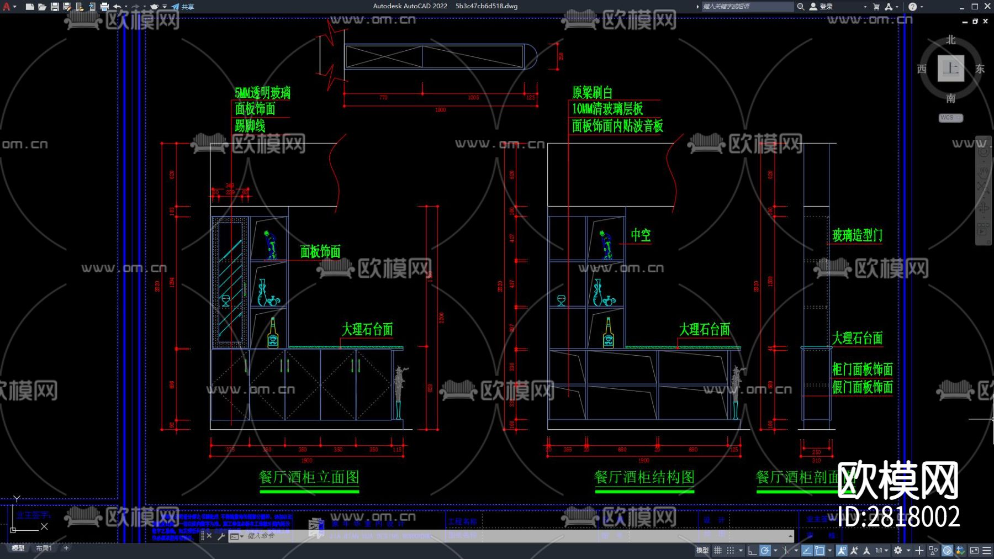Toggle hardware acceleration in status bar
This screenshot has width=994, height=559.
pos(947,550)
